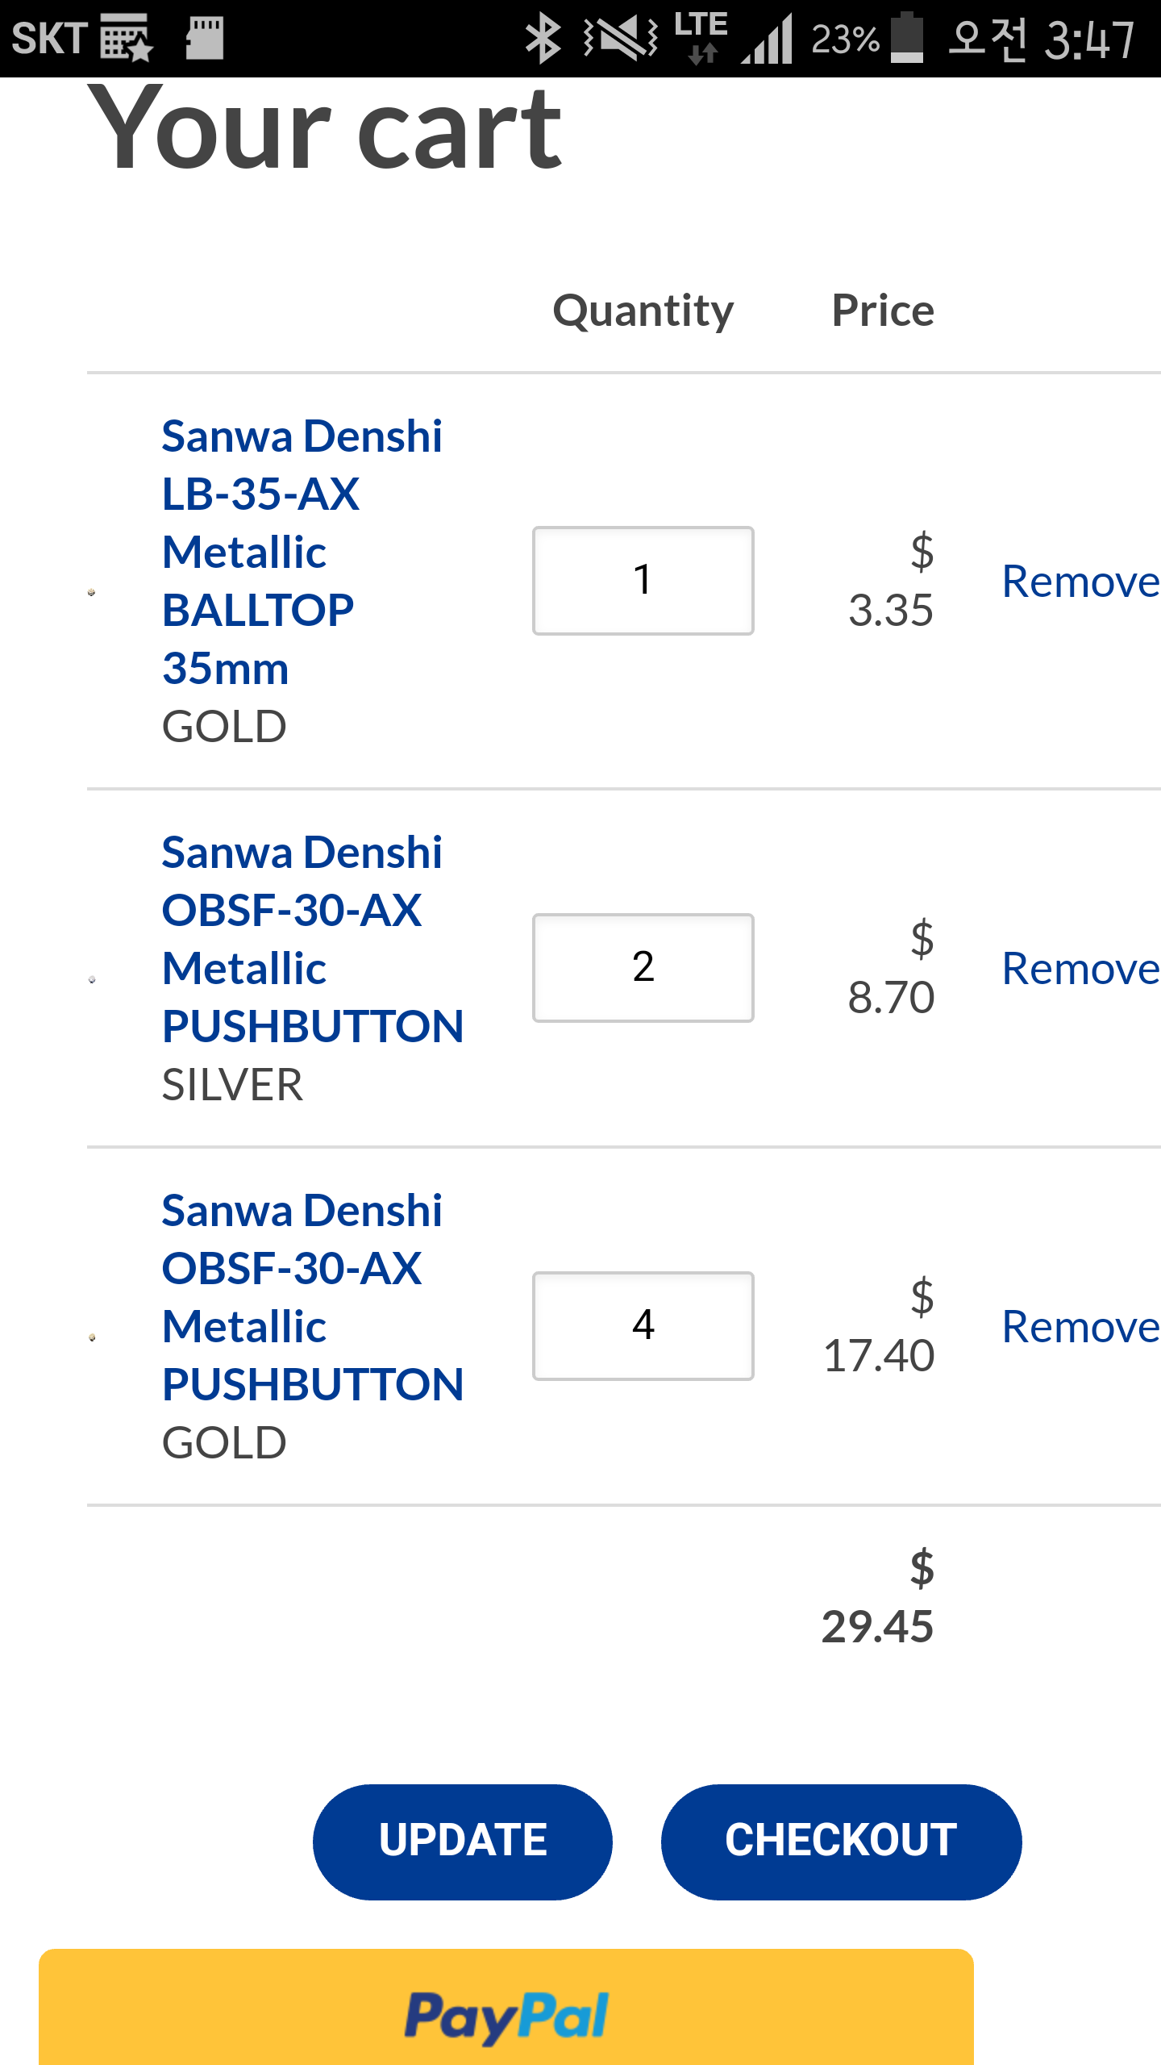1161x2065 pixels.
Task: Remove the gold pushbutton priced 17.40
Action: coord(1080,1326)
